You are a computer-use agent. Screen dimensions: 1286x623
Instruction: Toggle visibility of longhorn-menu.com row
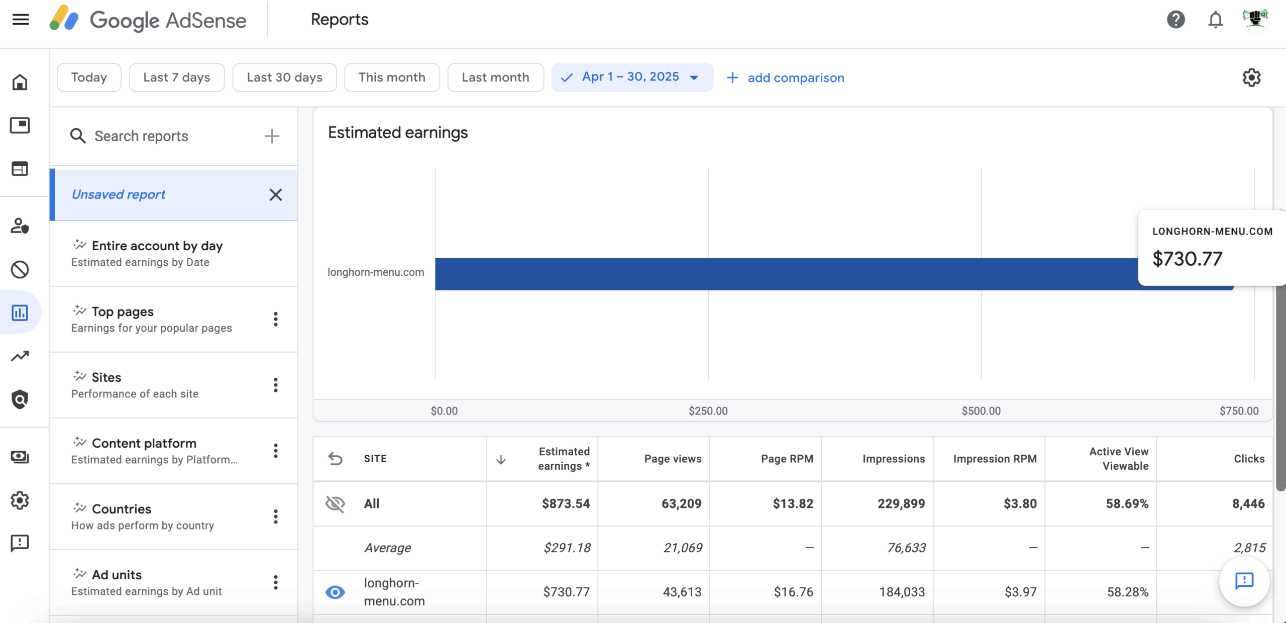point(335,592)
